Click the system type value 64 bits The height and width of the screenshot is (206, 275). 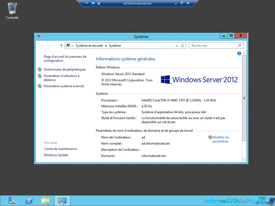174,112
